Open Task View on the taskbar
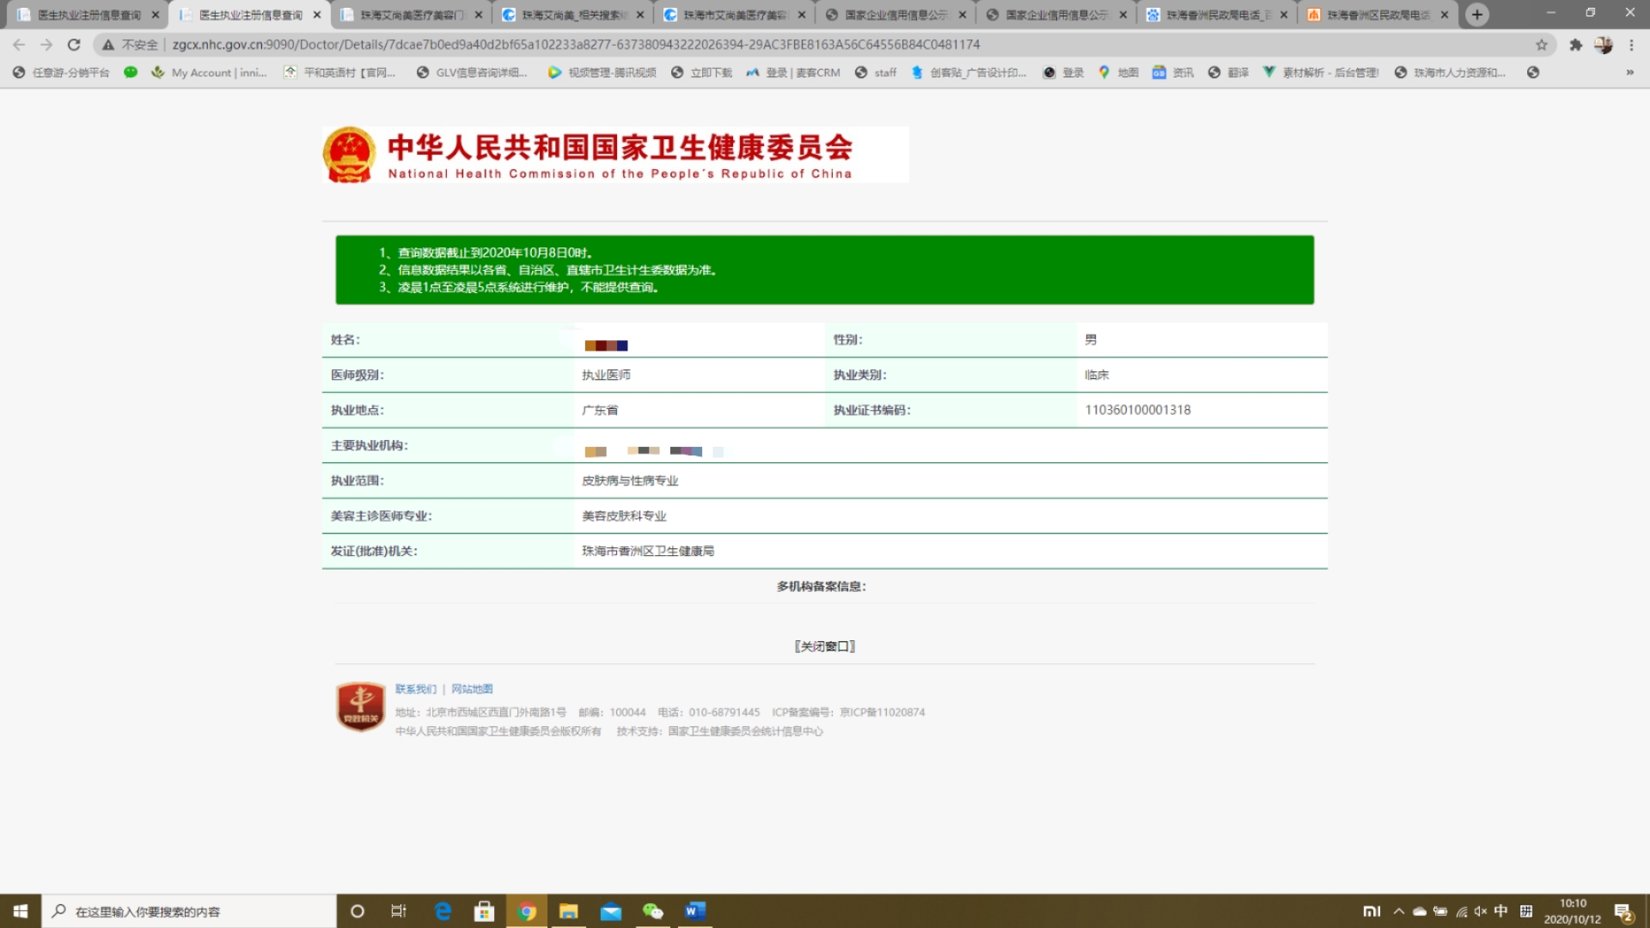 (399, 911)
